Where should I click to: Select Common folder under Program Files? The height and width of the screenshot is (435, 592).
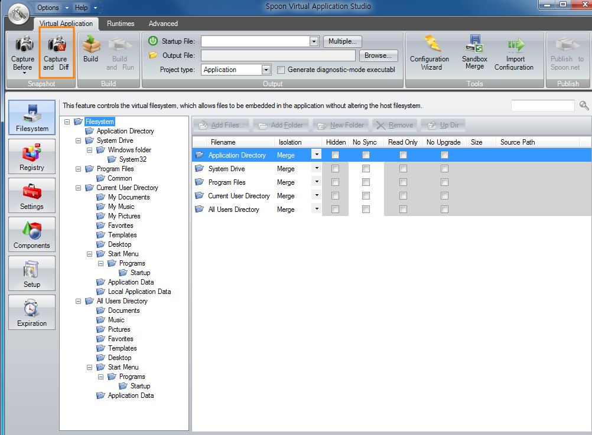120,178
